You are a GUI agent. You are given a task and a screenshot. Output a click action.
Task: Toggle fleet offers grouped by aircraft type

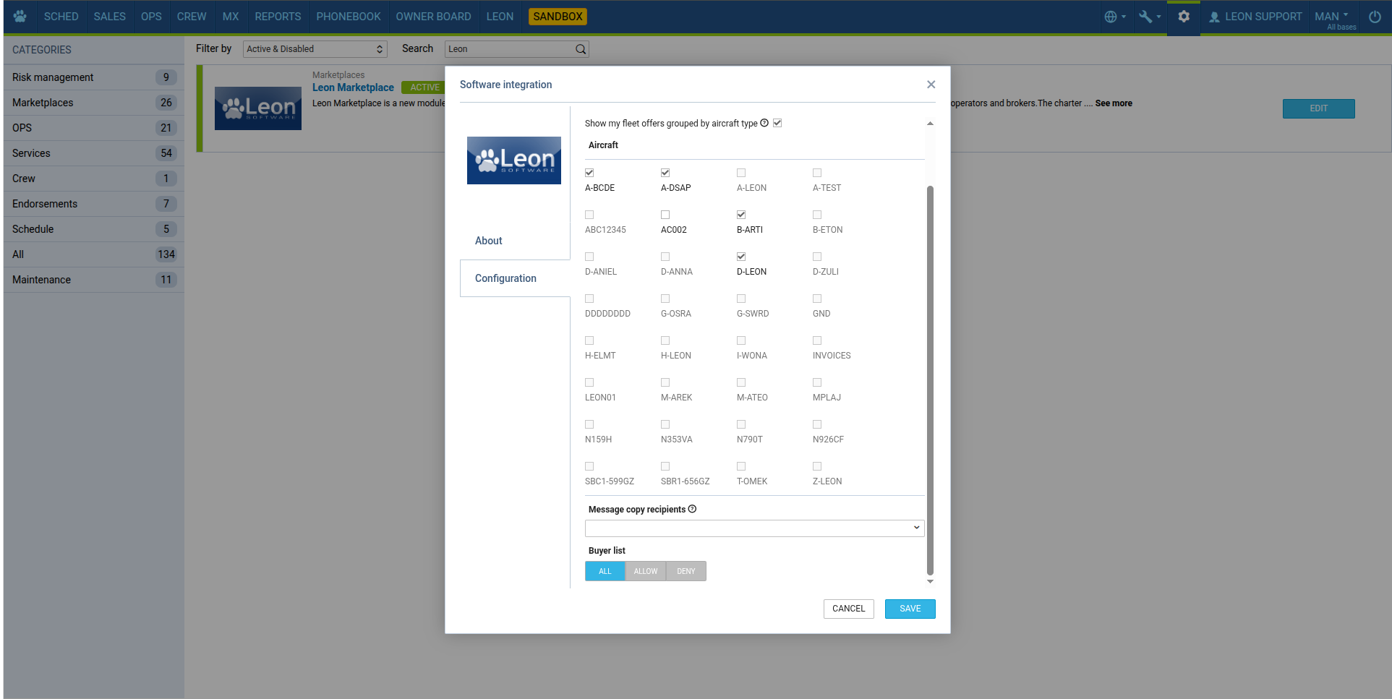click(777, 123)
